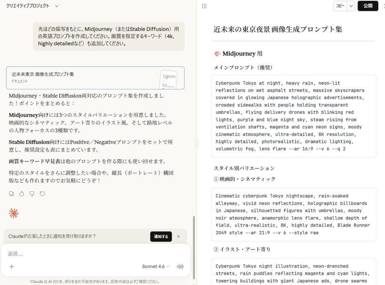Dismiss the notification prompt with the X
Image resolution: width=385 pixels, height=285 pixels.
tap(179, 237)
